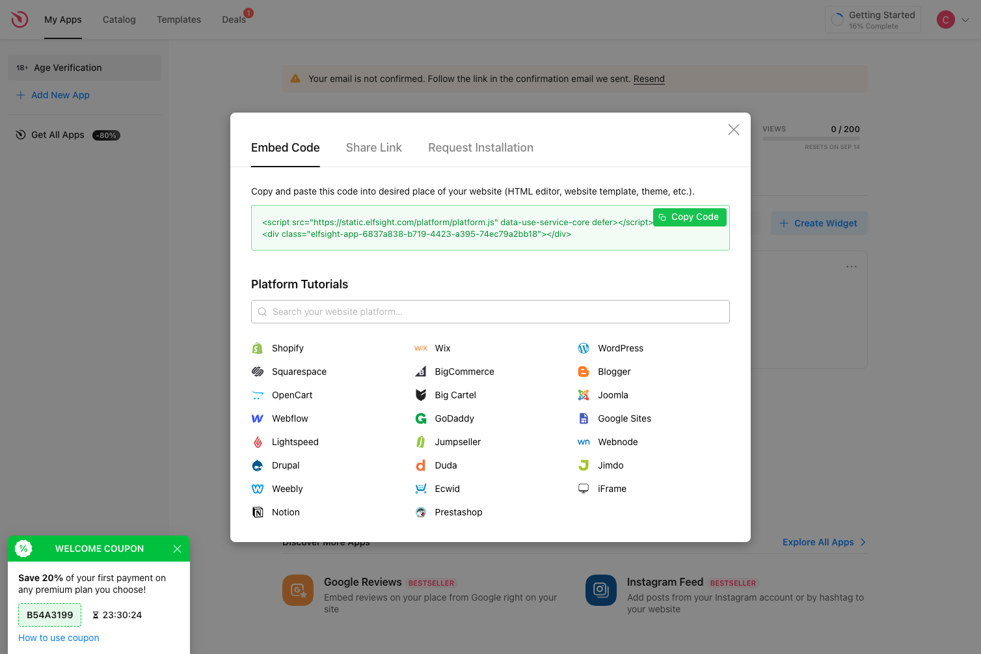Dismiss the Welcome Coupon popup
Viewport: 981px width, 654px height.
[177, 549]
